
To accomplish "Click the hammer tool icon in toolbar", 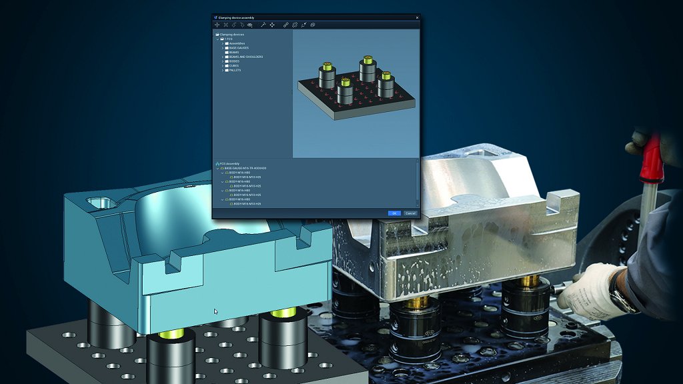I will click(x=263, y=25).
